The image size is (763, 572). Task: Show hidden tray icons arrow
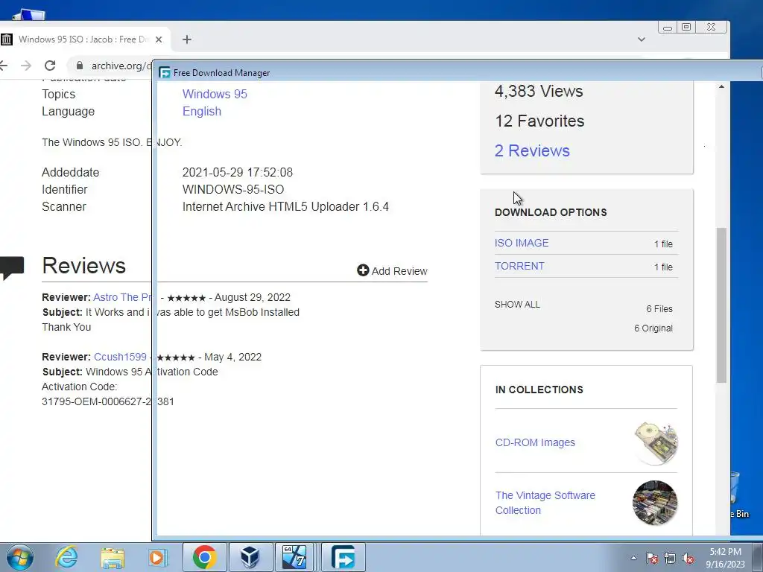point(633,558)
